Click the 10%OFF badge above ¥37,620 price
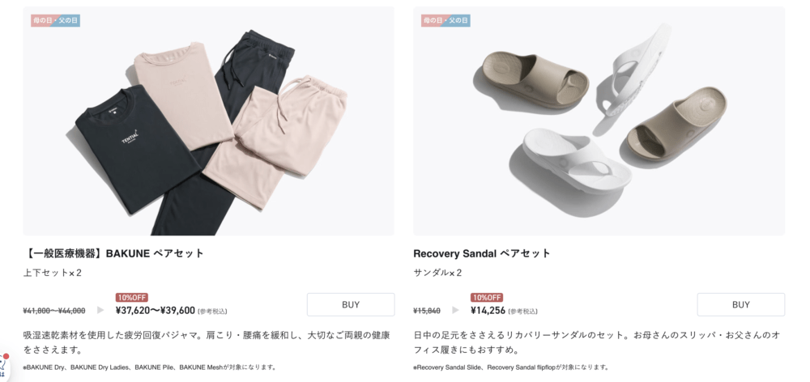The width and height of the screenshot is (810, 382). point(132,297)
